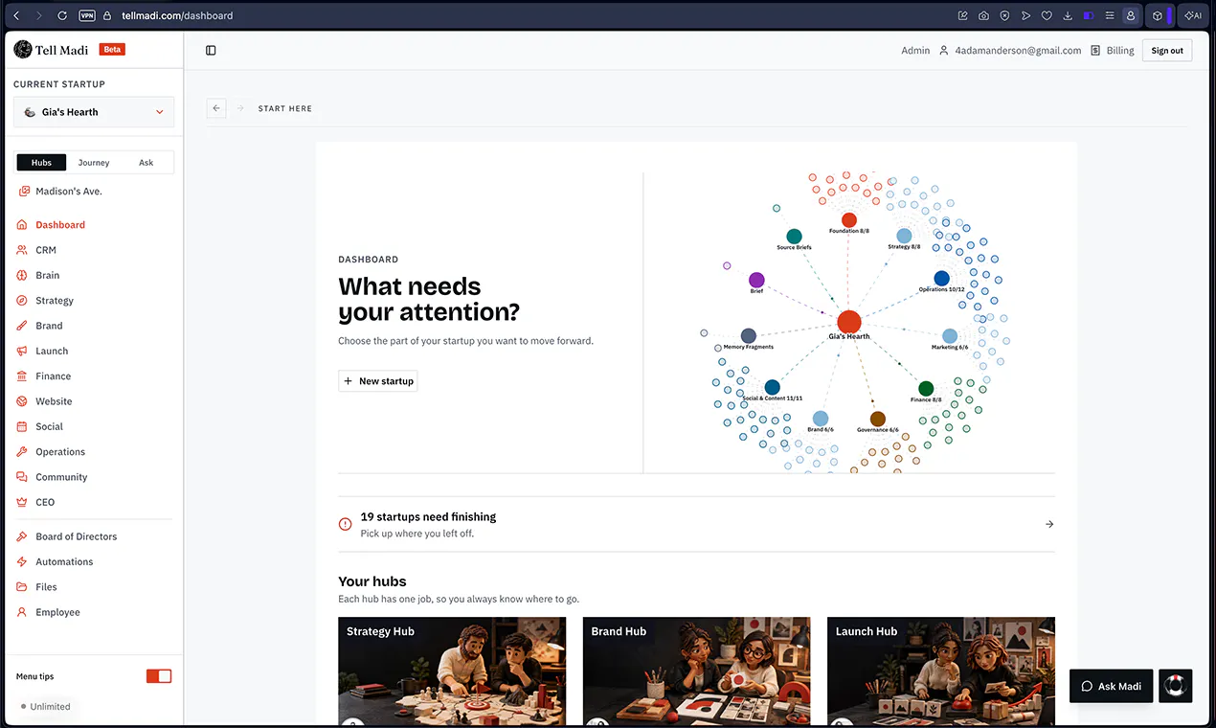Click the Social calendar icon
The height and width of the screenshot is (728, 1216).
[x=23, y=426]
